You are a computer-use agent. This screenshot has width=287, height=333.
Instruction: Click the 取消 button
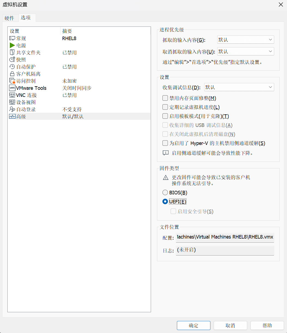tap(230, 326)
